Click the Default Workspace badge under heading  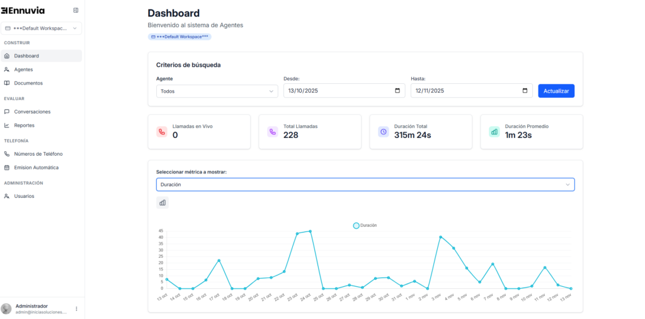coord(180,37)
